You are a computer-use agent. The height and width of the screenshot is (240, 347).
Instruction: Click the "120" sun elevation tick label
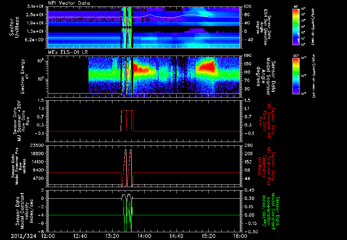click(x=248, y=6)
